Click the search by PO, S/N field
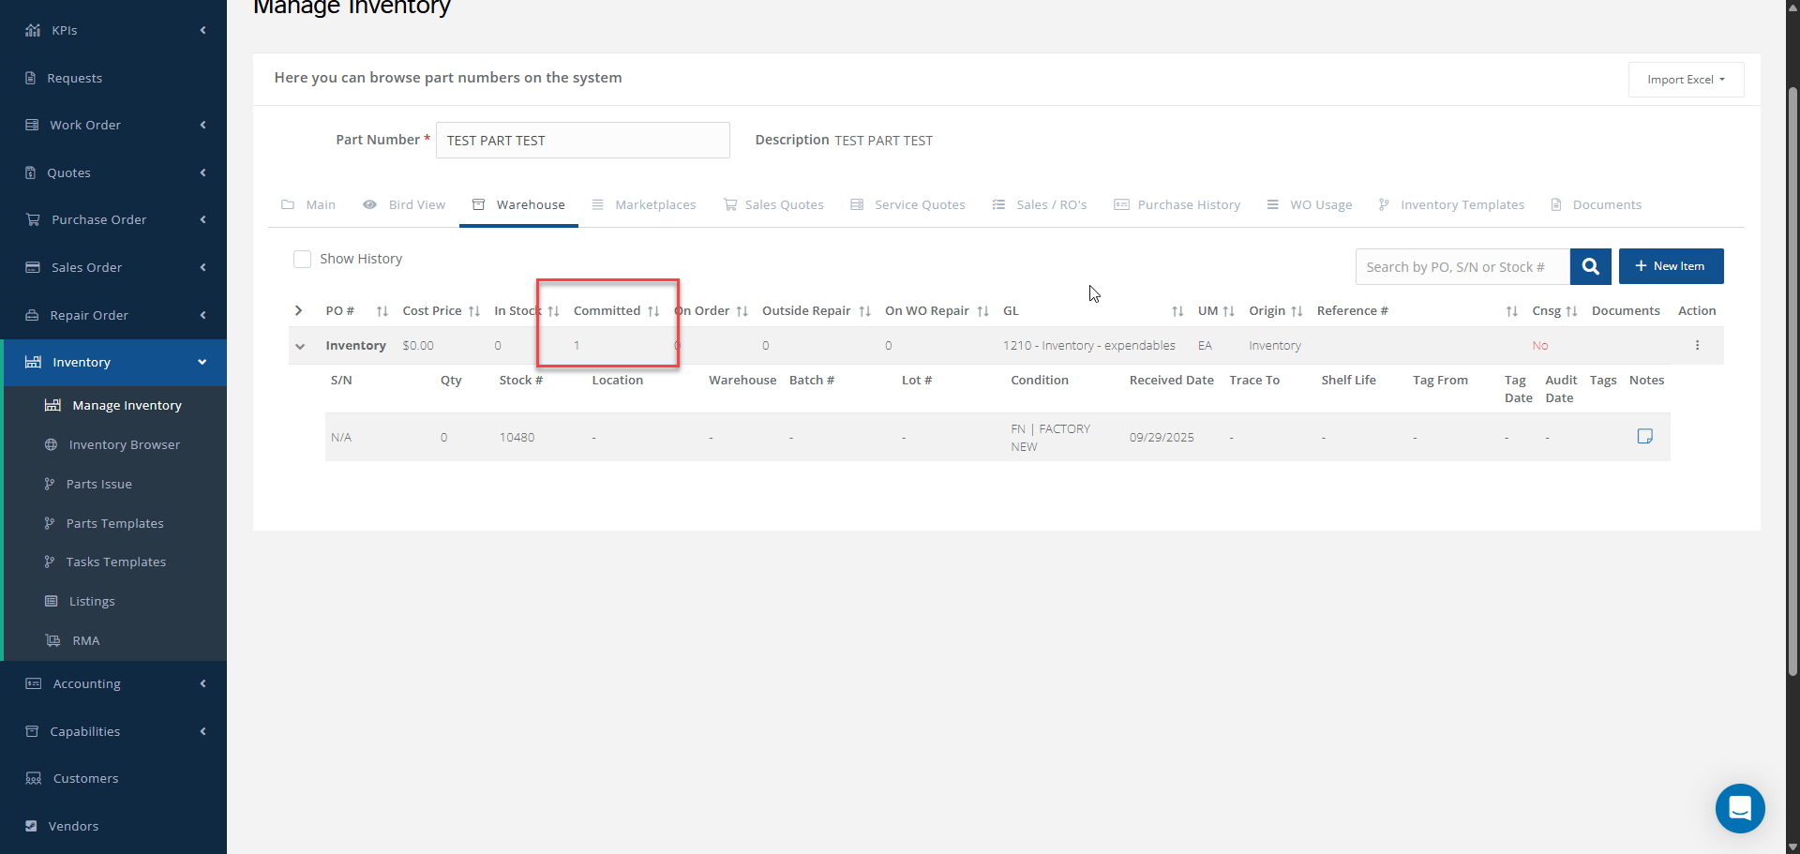Screen dimensions: 1800x854 (x=1461, y=267)
